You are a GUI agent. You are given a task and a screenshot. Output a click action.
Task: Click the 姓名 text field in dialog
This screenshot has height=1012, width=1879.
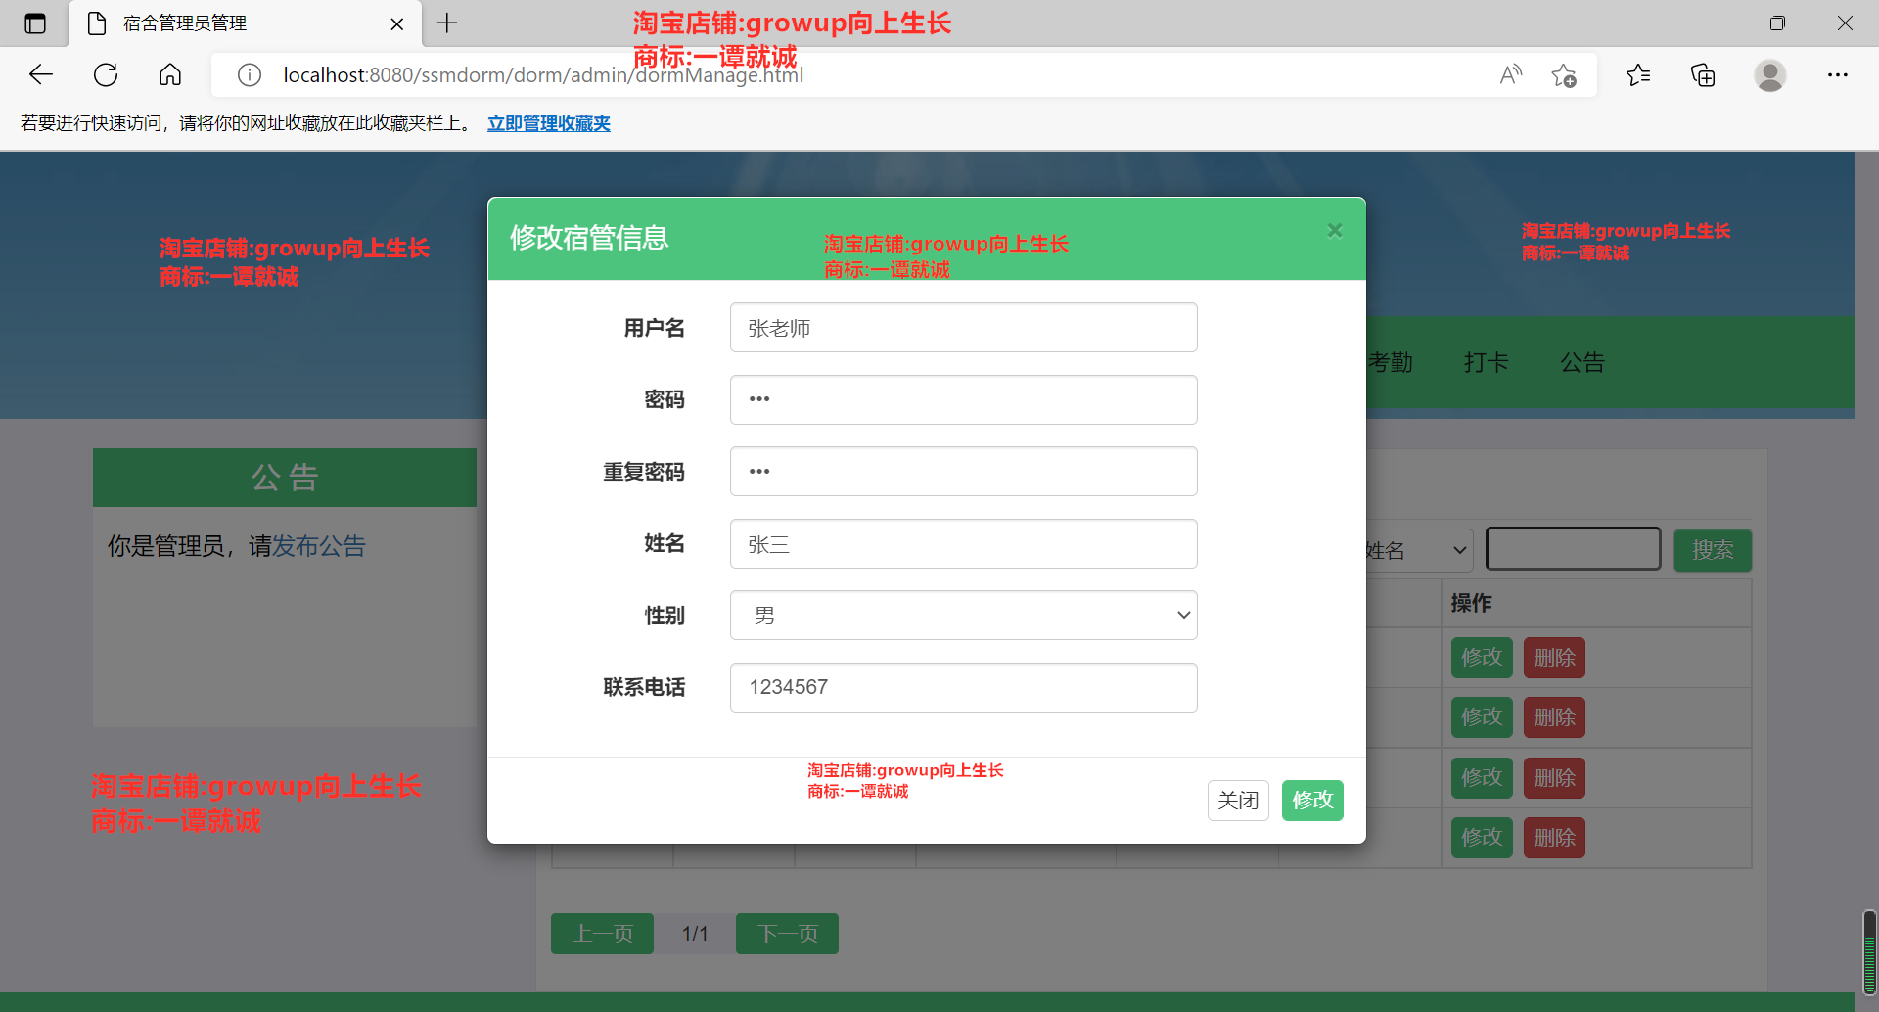[963, 544]
